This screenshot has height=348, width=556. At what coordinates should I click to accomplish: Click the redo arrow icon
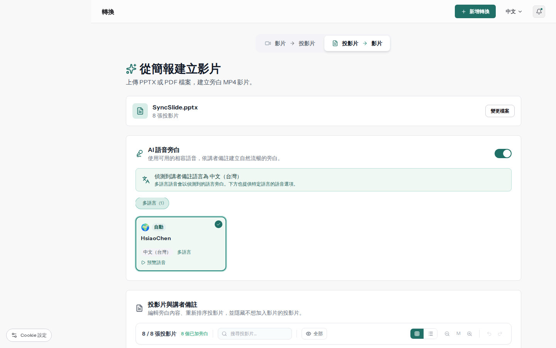tap(500, 334)
